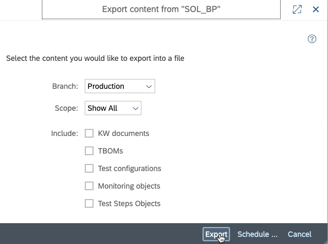Image resolution: width=328 pixels, height=244 pixels.
Task: Open the help question mark icon
Action: coord(312,39)
